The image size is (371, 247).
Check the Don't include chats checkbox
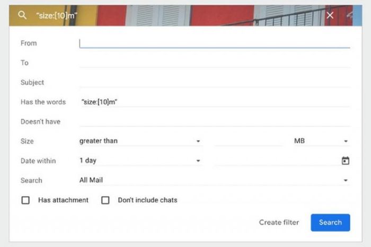pos(105,200)
